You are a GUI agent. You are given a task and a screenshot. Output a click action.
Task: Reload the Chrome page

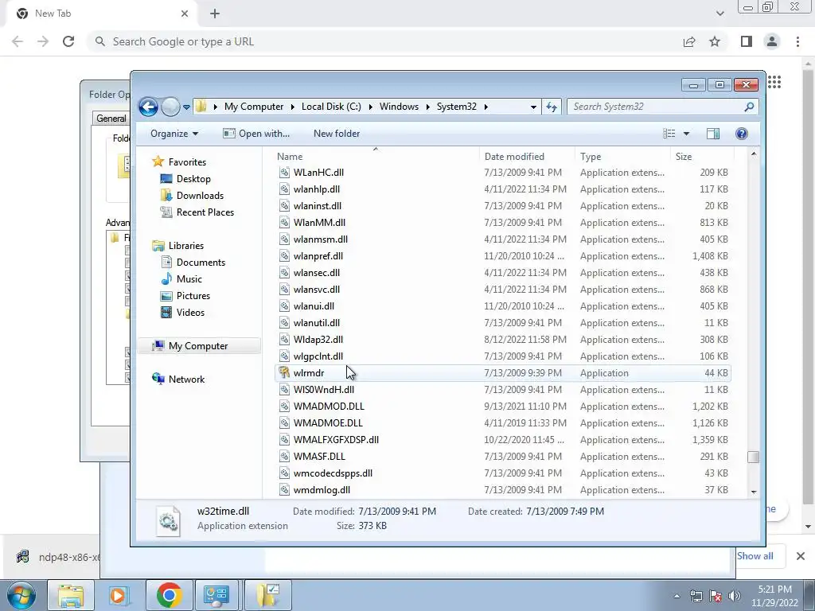[68, 41]
